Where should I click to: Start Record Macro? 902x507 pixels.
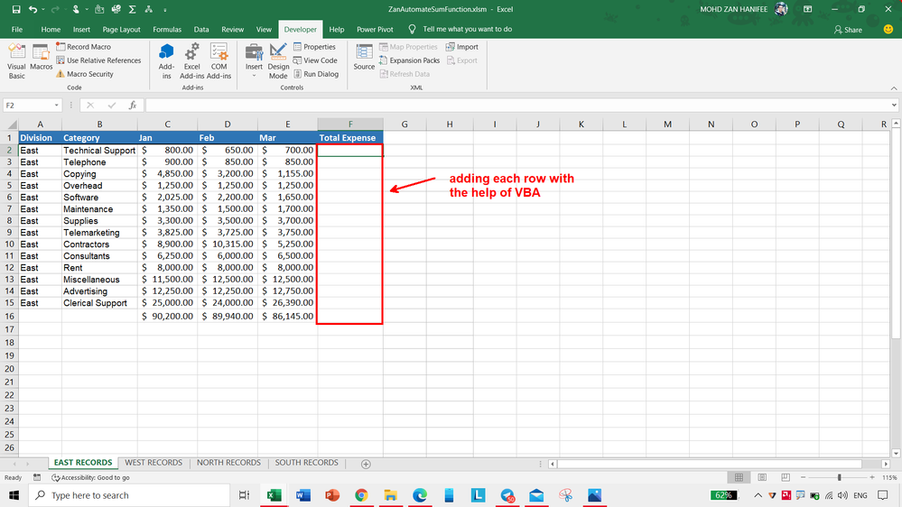coord(83,47)
